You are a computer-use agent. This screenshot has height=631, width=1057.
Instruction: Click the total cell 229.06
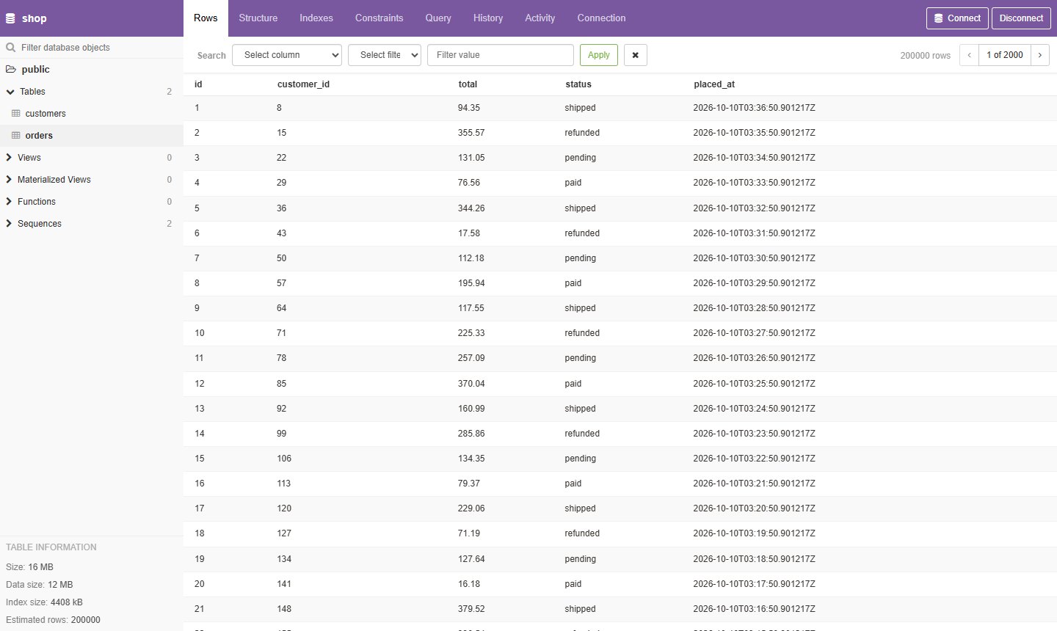[471, 508]
